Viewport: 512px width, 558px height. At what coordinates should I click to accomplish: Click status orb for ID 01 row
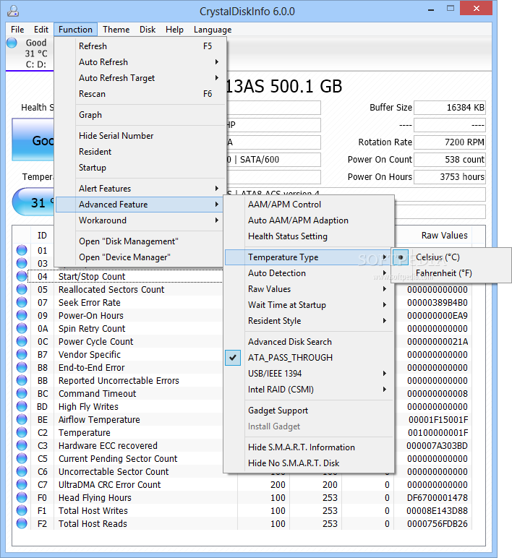(22, 250)
